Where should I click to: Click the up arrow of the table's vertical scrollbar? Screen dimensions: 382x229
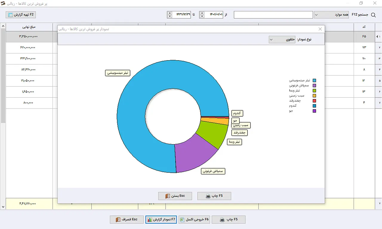pos(3,26)
